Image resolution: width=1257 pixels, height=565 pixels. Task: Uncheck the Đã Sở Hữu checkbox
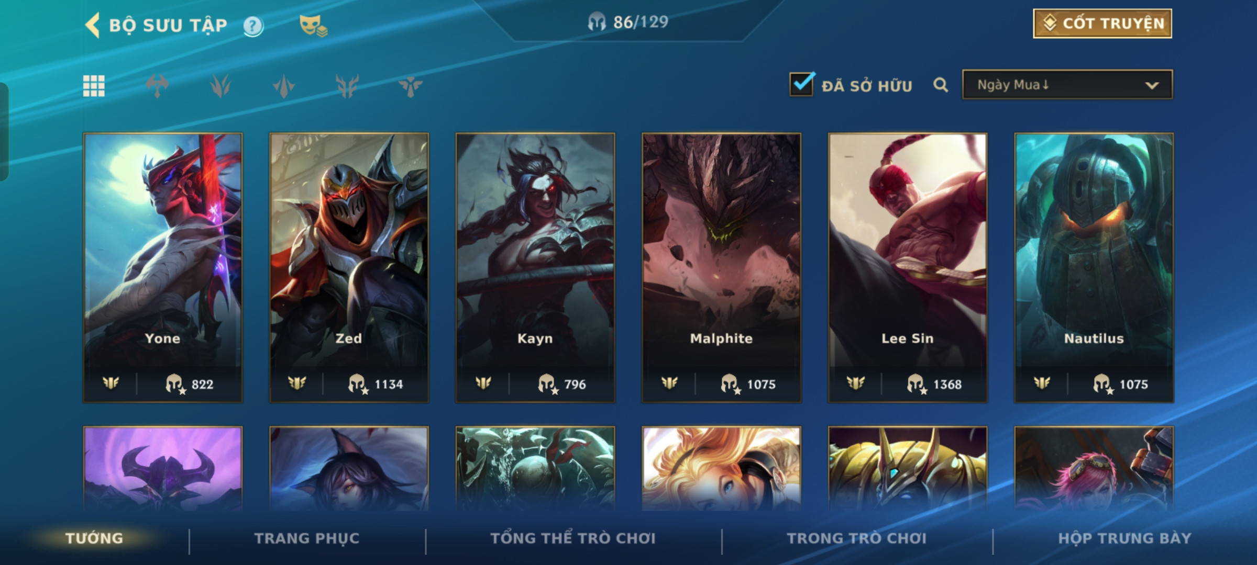[802, 84]
